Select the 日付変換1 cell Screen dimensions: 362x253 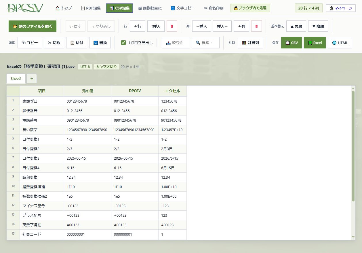[42, 139]
